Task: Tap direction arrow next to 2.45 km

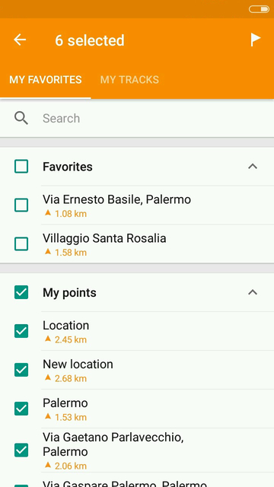Action: pyautogui.click(x=47, y=339)
